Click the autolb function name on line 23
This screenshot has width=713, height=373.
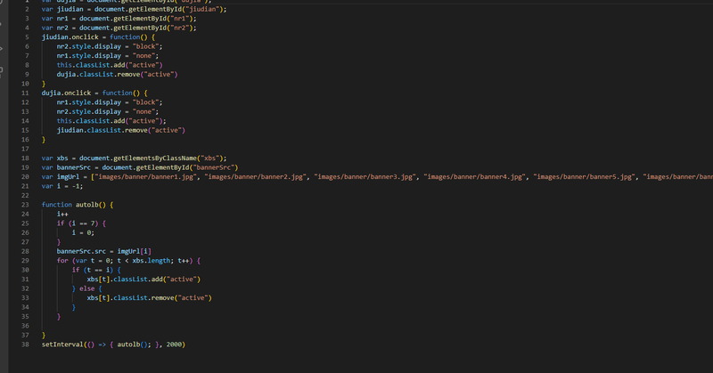[86, 205]
